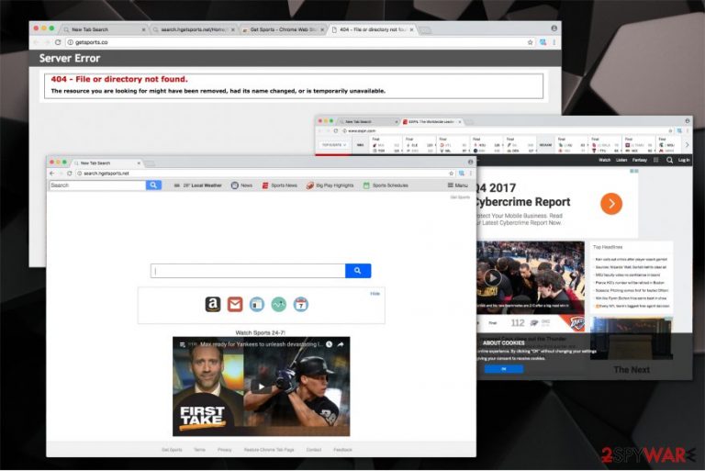Screen dimensions: 705x471
Task: Open the green stocks chart shortcut icon
Action: click(x=279, y=305)
